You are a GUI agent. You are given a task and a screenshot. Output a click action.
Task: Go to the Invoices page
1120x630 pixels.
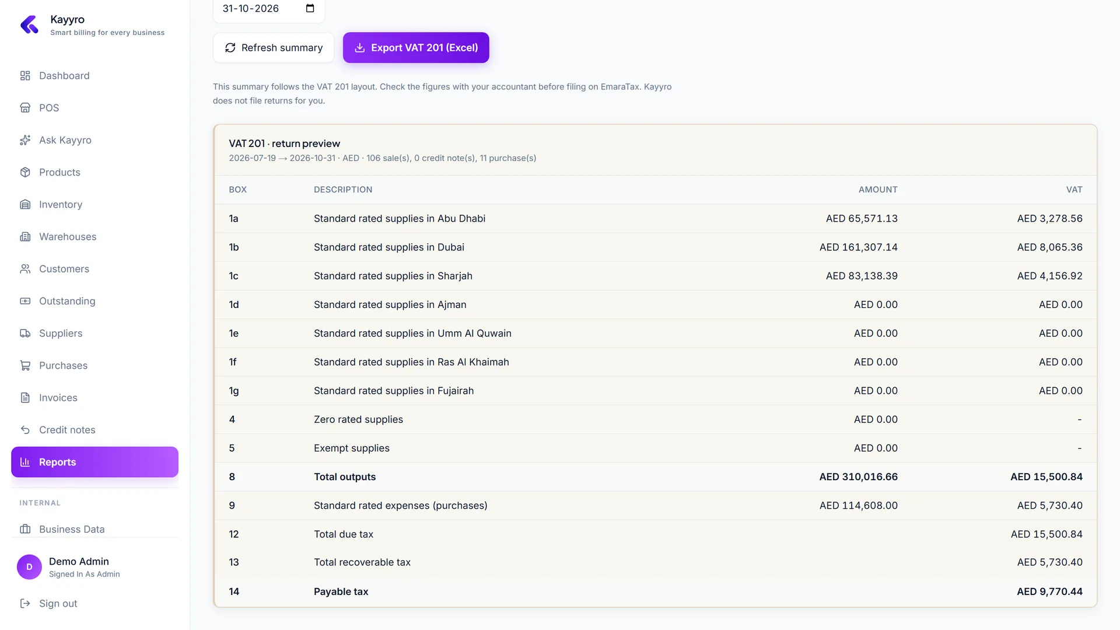pos(94,398)
